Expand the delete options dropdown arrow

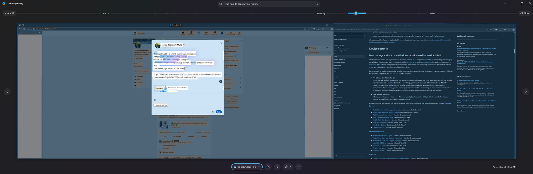click(x=290, y=167)
